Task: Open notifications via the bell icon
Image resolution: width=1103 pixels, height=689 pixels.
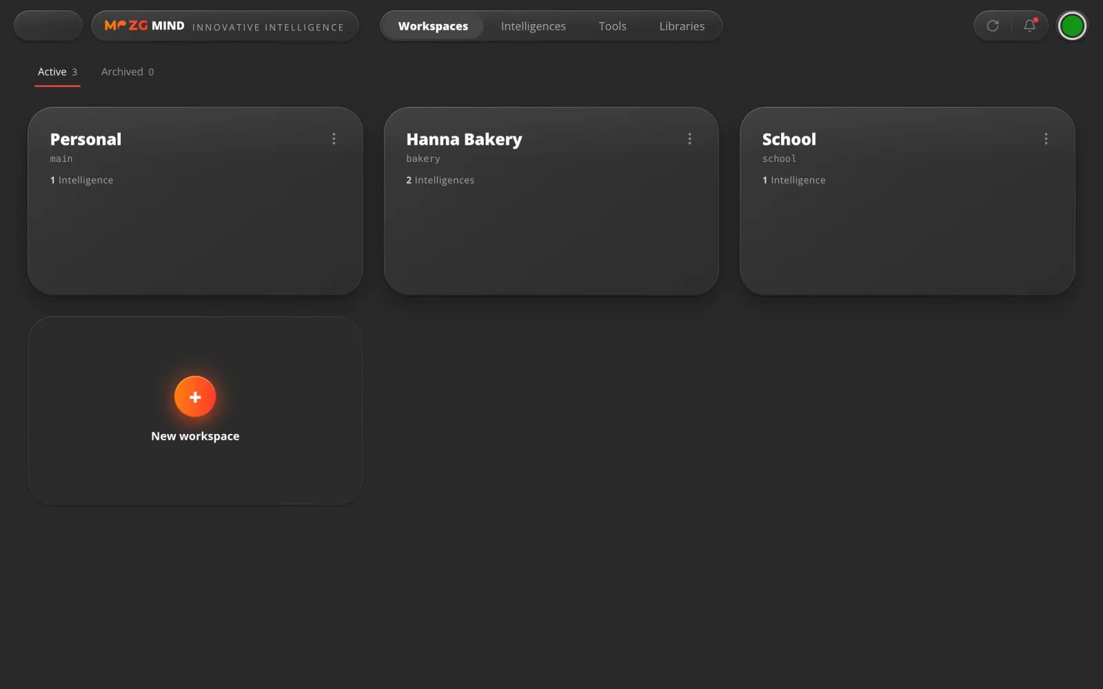Action: (x=1030, y=25)
